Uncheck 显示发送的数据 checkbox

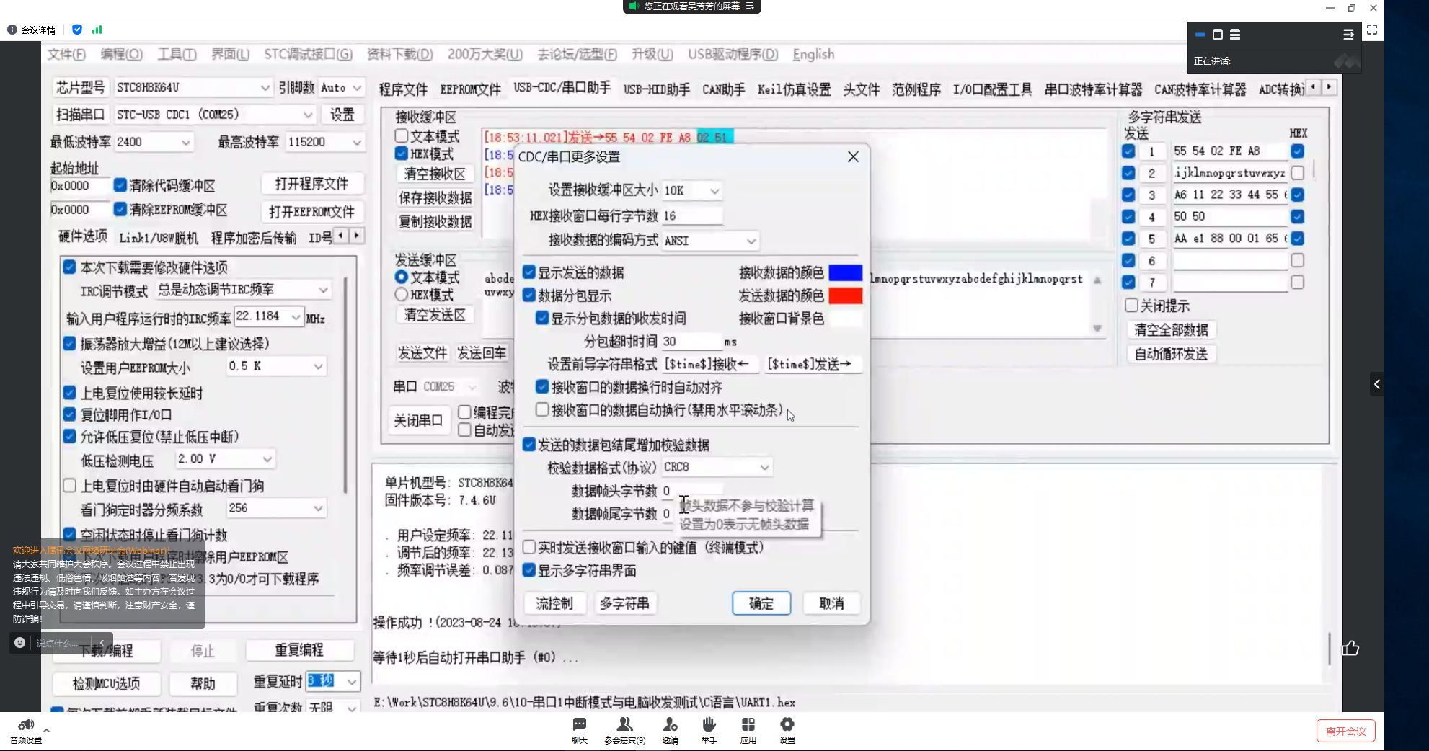click(x=529, y=272)
